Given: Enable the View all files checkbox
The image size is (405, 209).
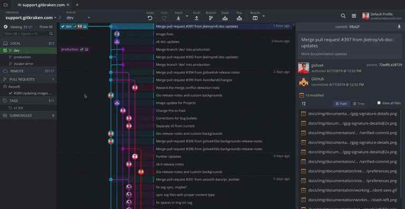Looking at the screenshot, I should [x=379, y=103].
